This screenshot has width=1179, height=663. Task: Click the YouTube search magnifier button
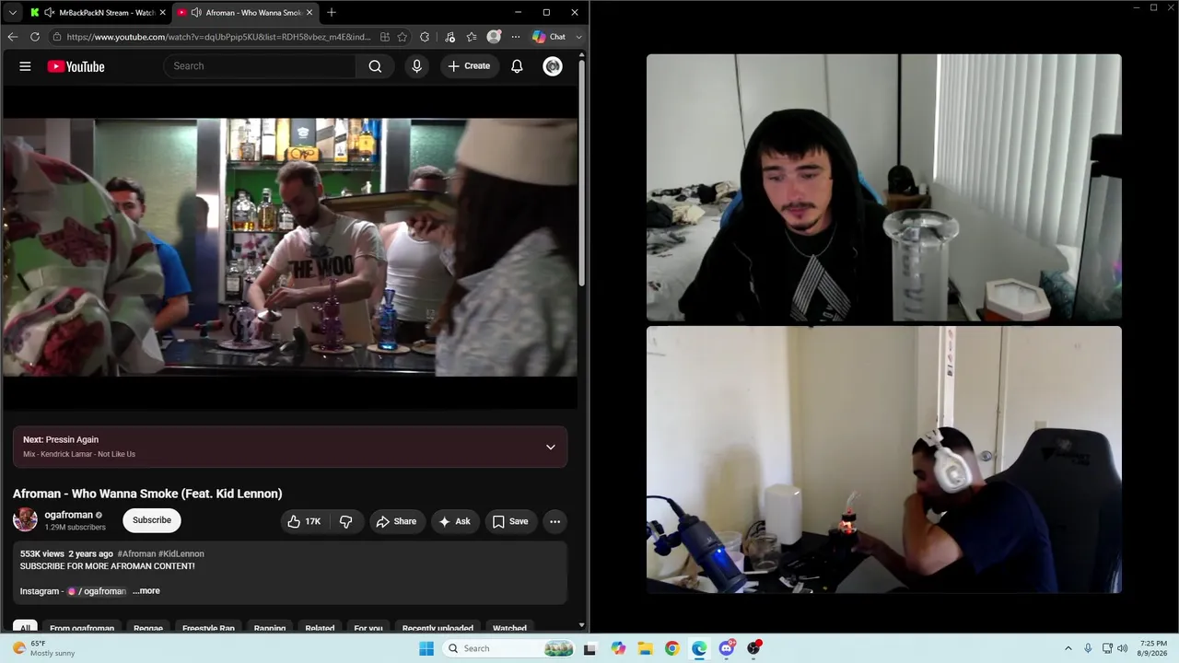pyautogui.click(x=375, y=66)
